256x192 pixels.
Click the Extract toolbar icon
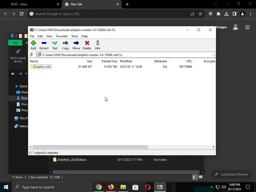point(44,45)
